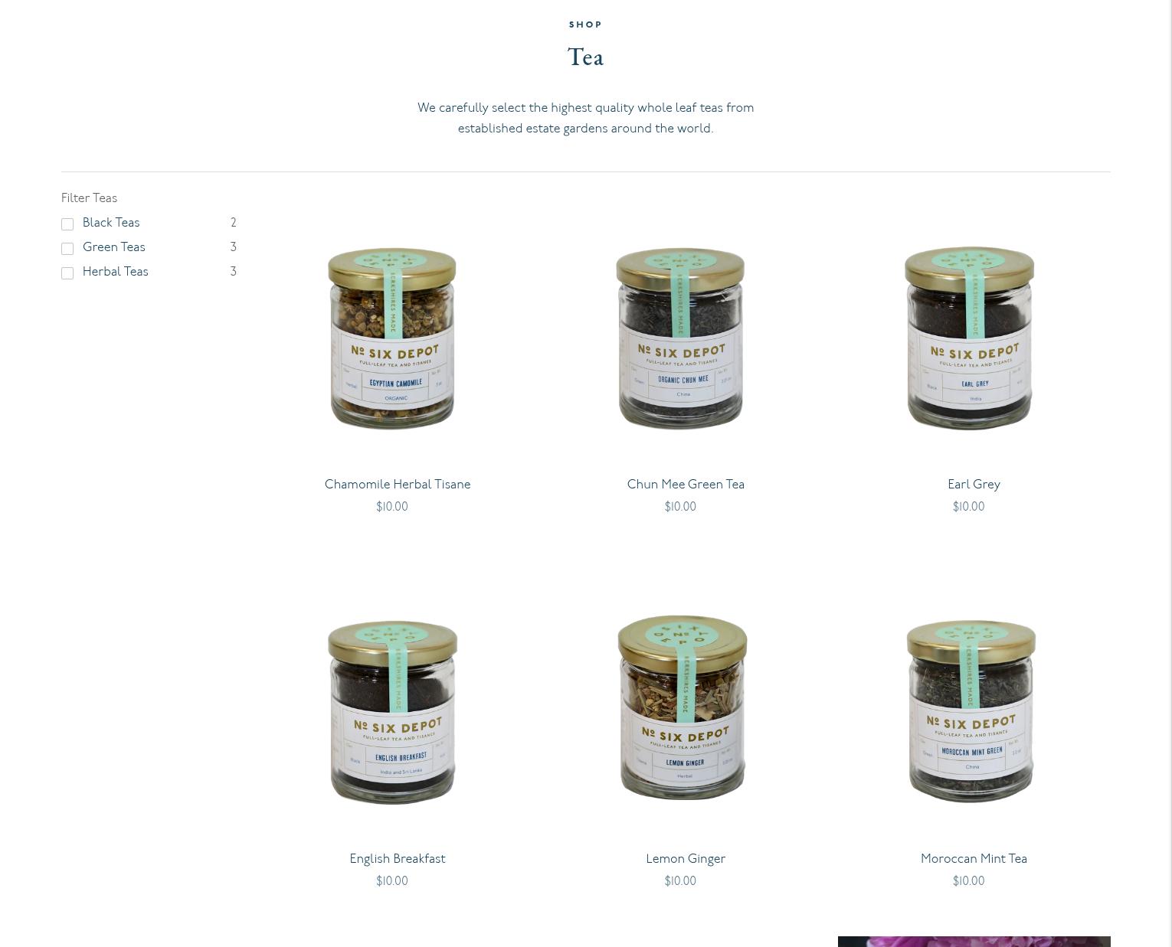
Task: Go to the English Breakfast product link
Action: coord(398,859)
